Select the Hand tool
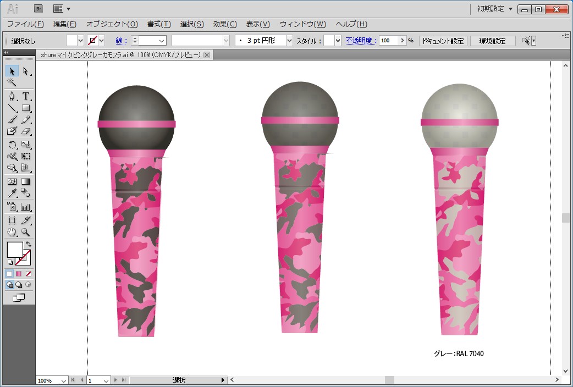 click(x=12, y=233)
